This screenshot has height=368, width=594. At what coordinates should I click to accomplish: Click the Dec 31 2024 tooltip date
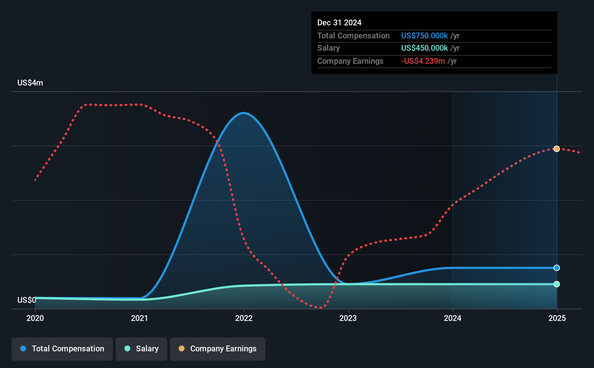coord(339,22)
